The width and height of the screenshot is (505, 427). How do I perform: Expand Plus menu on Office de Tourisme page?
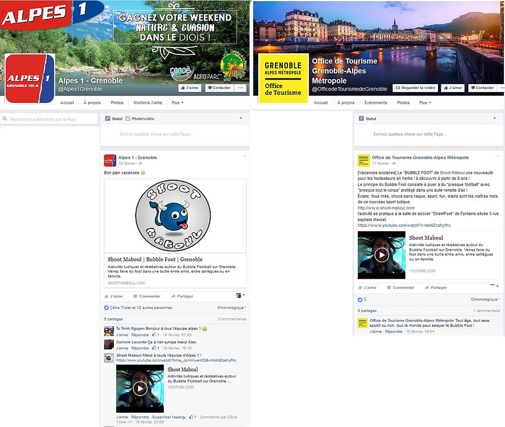tap(425, 102)
